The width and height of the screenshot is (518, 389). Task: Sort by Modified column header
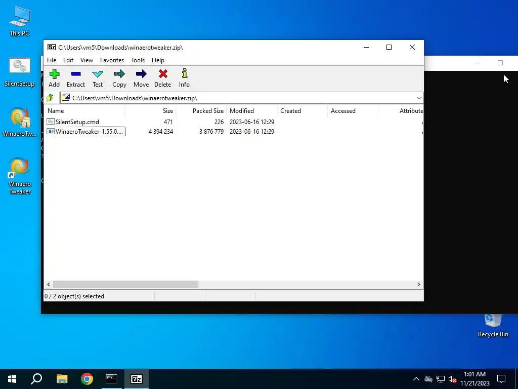click(x=252, y=111)
